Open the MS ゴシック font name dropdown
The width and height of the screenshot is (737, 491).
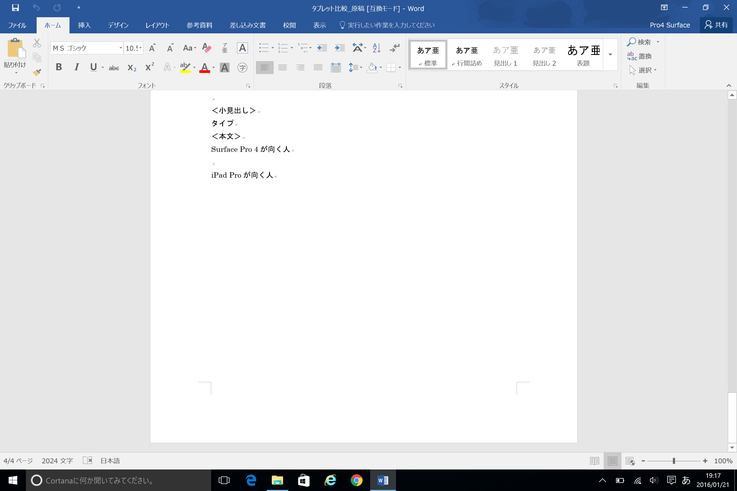pyautogui.click(x=120, y=48)
